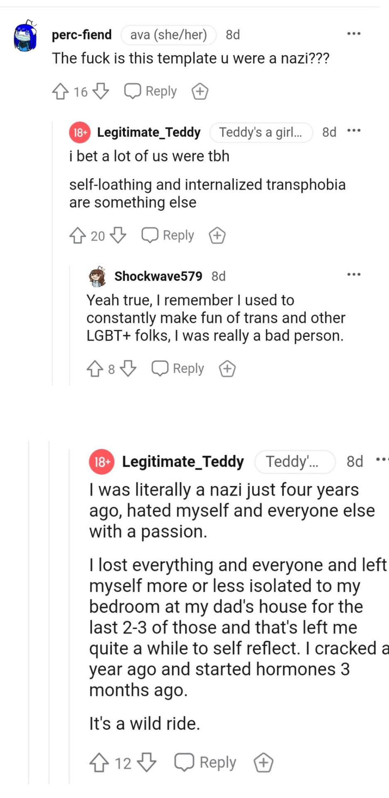View perc-fiend's blue-haired avatar

(x=25, y=37)
